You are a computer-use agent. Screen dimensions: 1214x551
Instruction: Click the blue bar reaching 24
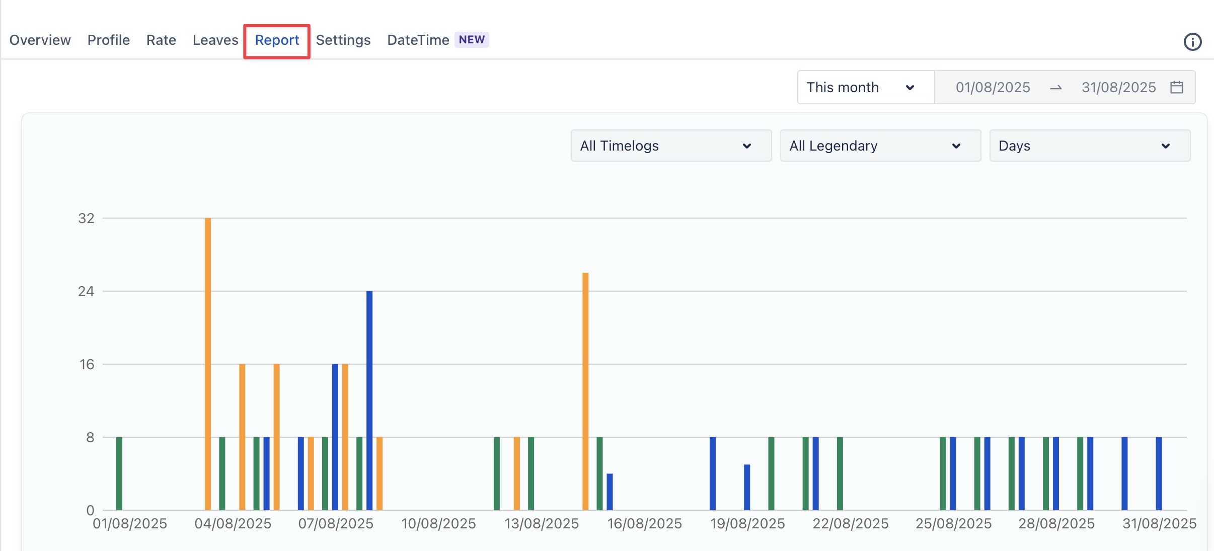click(369, 400)
